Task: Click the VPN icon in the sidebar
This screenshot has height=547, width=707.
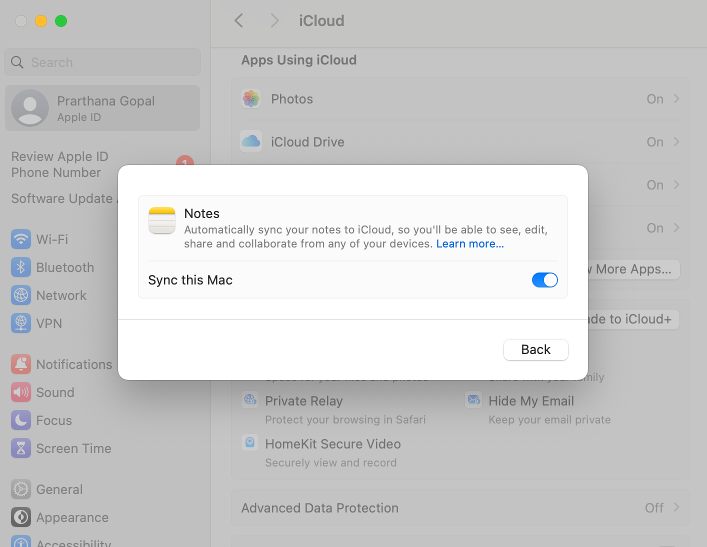Action: click(x=20, y=323)
